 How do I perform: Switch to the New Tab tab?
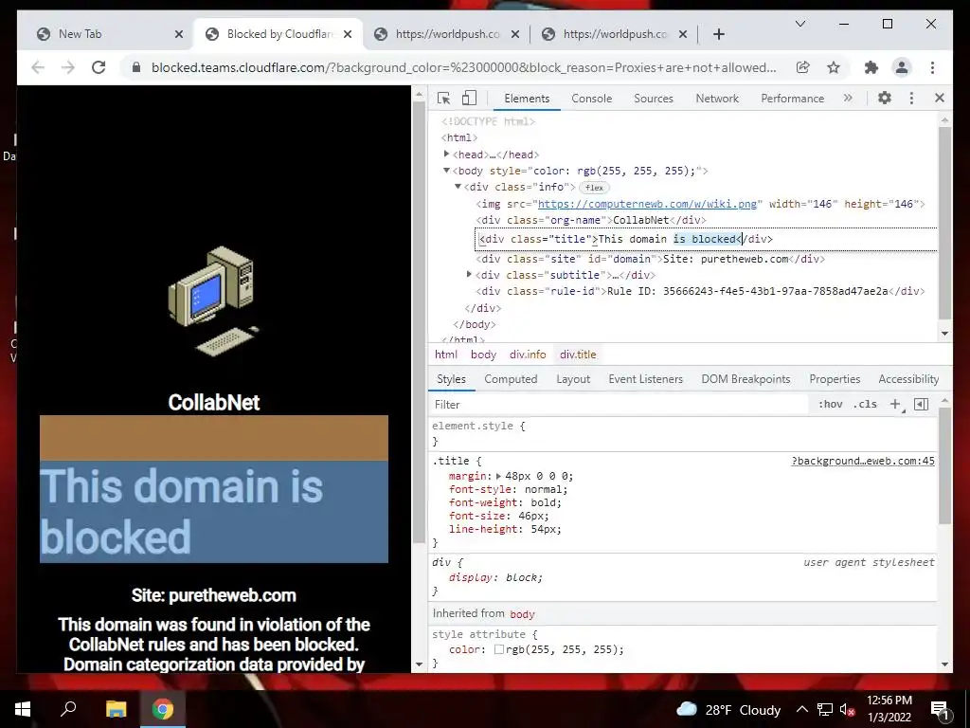click(x=105, y=34)
